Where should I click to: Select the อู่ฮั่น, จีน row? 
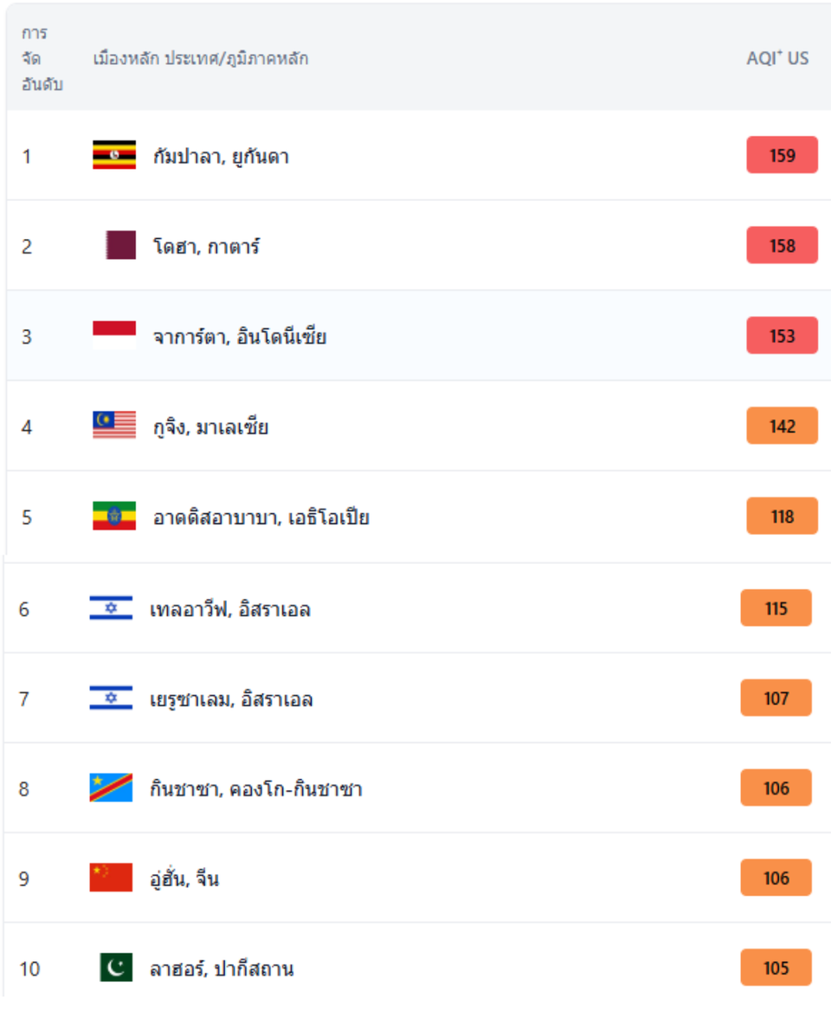click(417, 878)
